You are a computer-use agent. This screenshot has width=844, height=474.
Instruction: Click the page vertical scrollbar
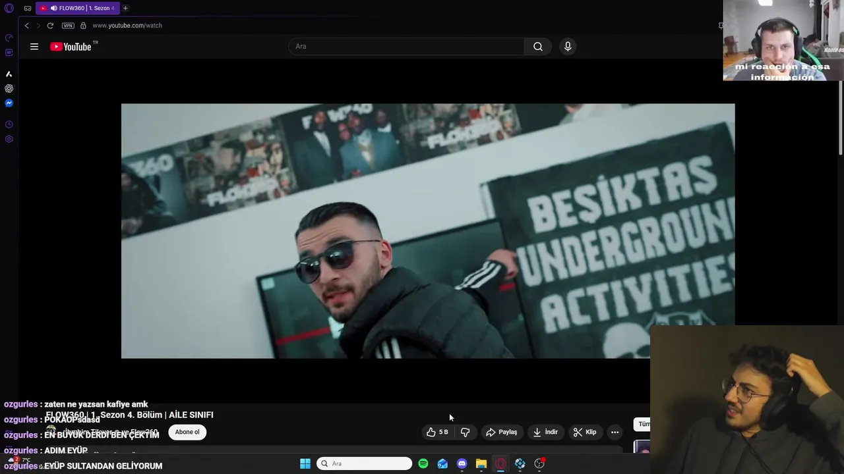coord(841,118)
